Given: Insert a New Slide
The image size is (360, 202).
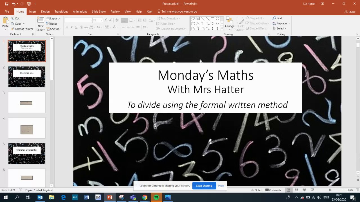Looking at the screenshot, I should click(x=40, y=24).
